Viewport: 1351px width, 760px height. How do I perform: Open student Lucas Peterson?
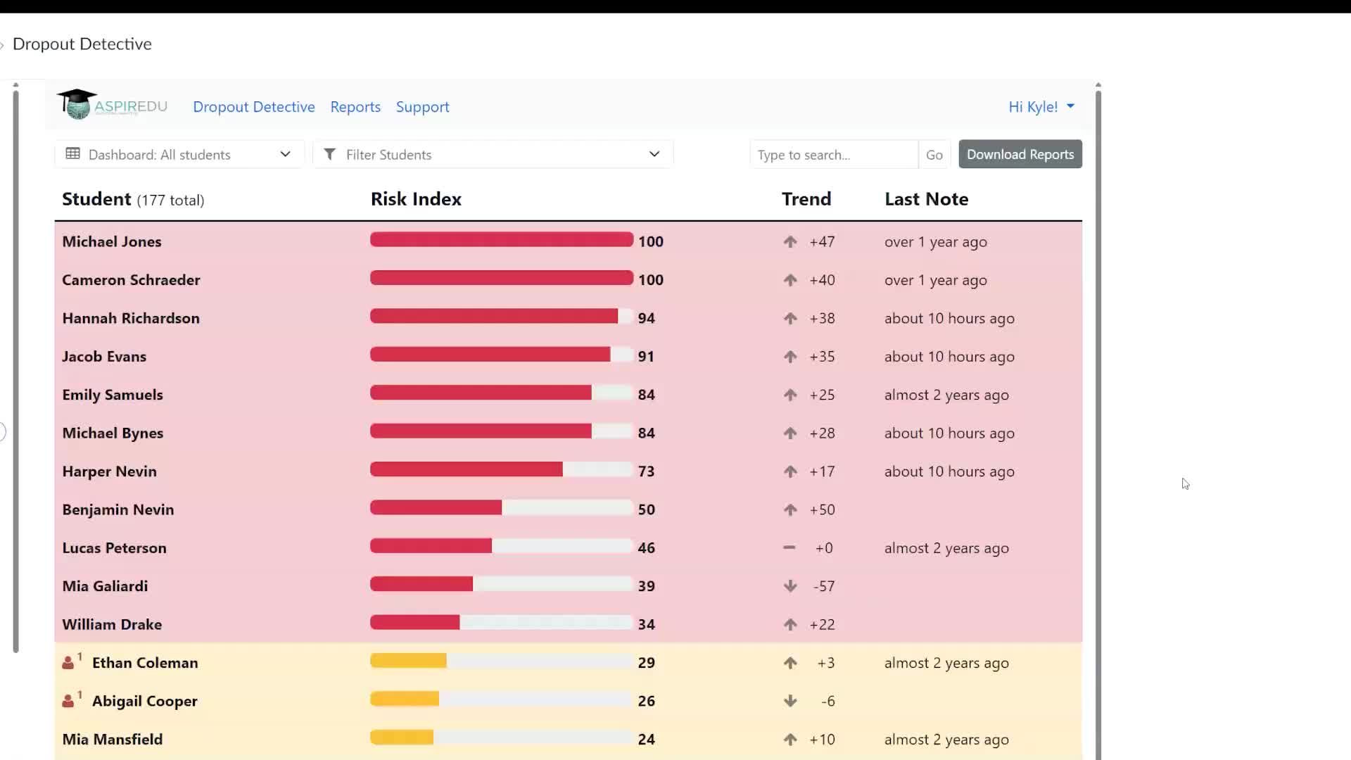point(114,547)
